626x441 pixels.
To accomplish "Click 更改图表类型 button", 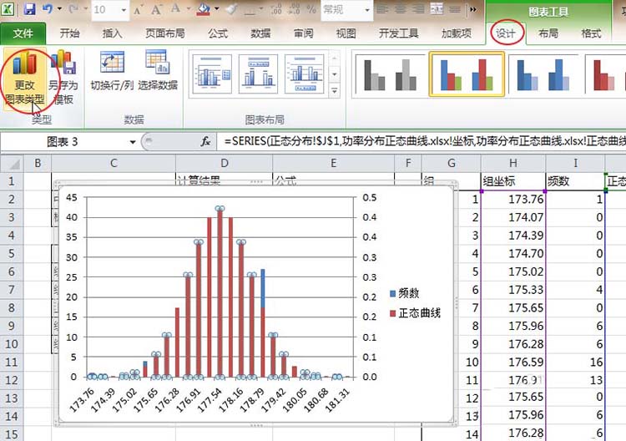I will pyautogui.click(x=25, y=78).
